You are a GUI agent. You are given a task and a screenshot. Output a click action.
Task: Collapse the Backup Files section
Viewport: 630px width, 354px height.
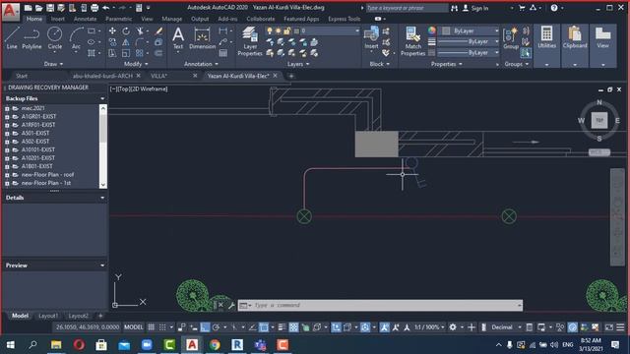[102, 98]
